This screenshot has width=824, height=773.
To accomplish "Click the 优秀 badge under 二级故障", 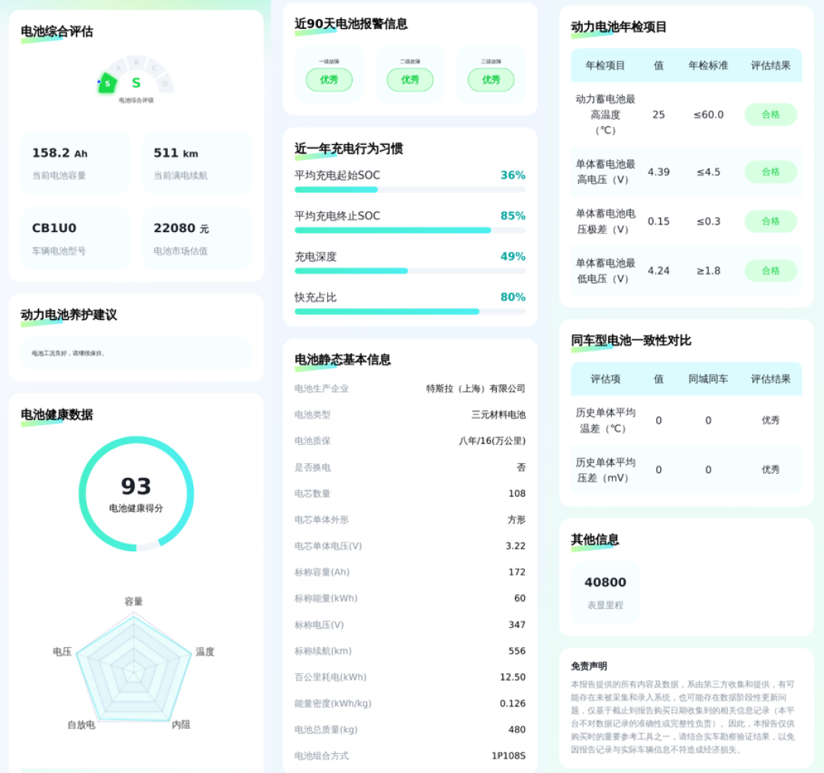I will pos(410,80).
